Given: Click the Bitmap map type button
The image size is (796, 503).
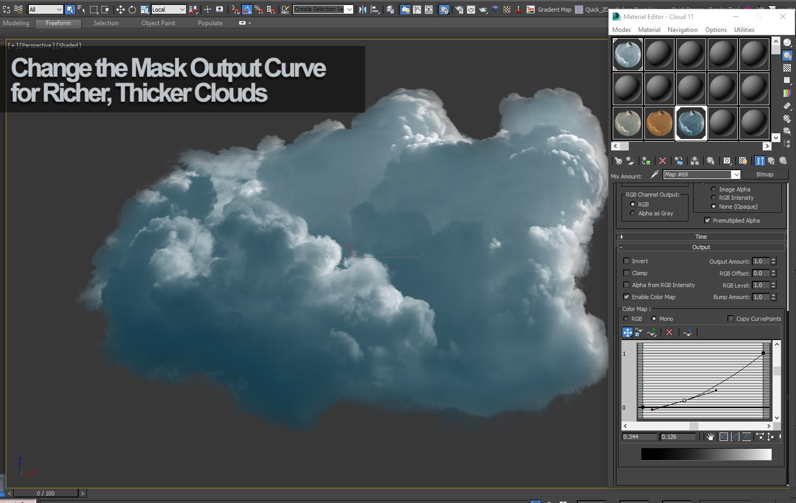Looking at the screenshot, I should point(765,175).
